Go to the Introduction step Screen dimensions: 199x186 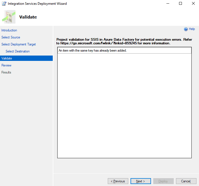(9, 30)
